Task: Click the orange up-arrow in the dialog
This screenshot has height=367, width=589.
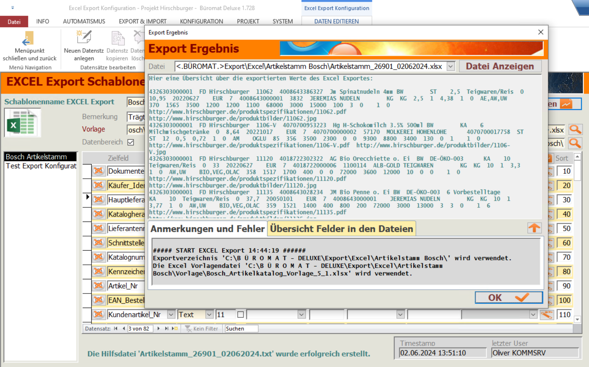Action: (x=534, y=228)
